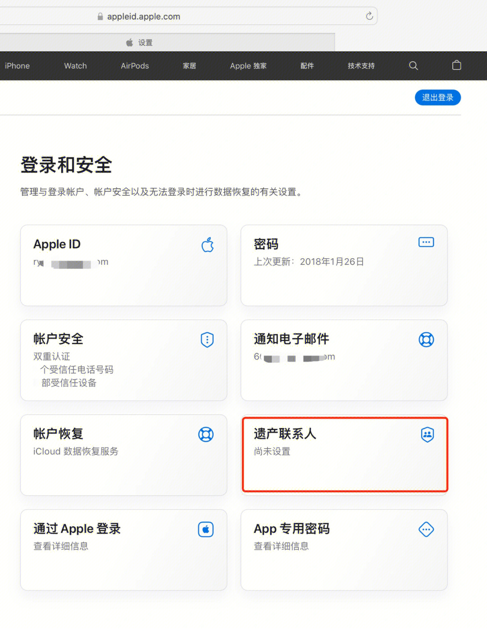Click the Apple logo icon on the Apple ID card

(x=207, y=245)
